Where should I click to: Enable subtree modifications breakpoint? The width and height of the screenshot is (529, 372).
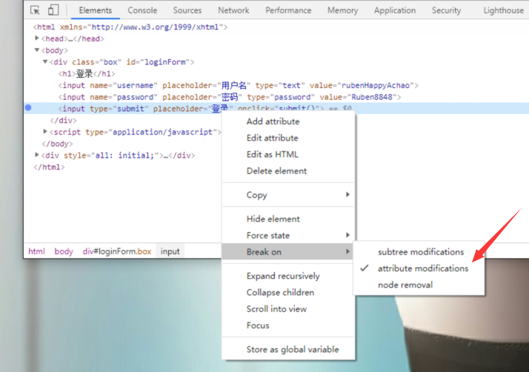point(420,252)
